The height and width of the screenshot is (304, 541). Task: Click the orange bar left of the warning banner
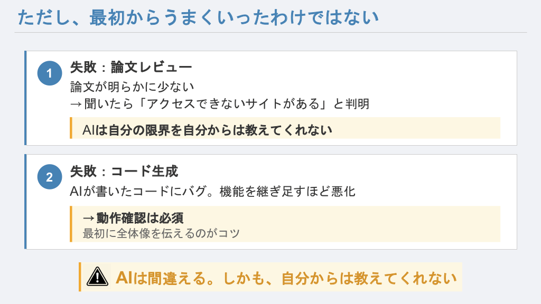pyautogui.click(x=80, y=277)
